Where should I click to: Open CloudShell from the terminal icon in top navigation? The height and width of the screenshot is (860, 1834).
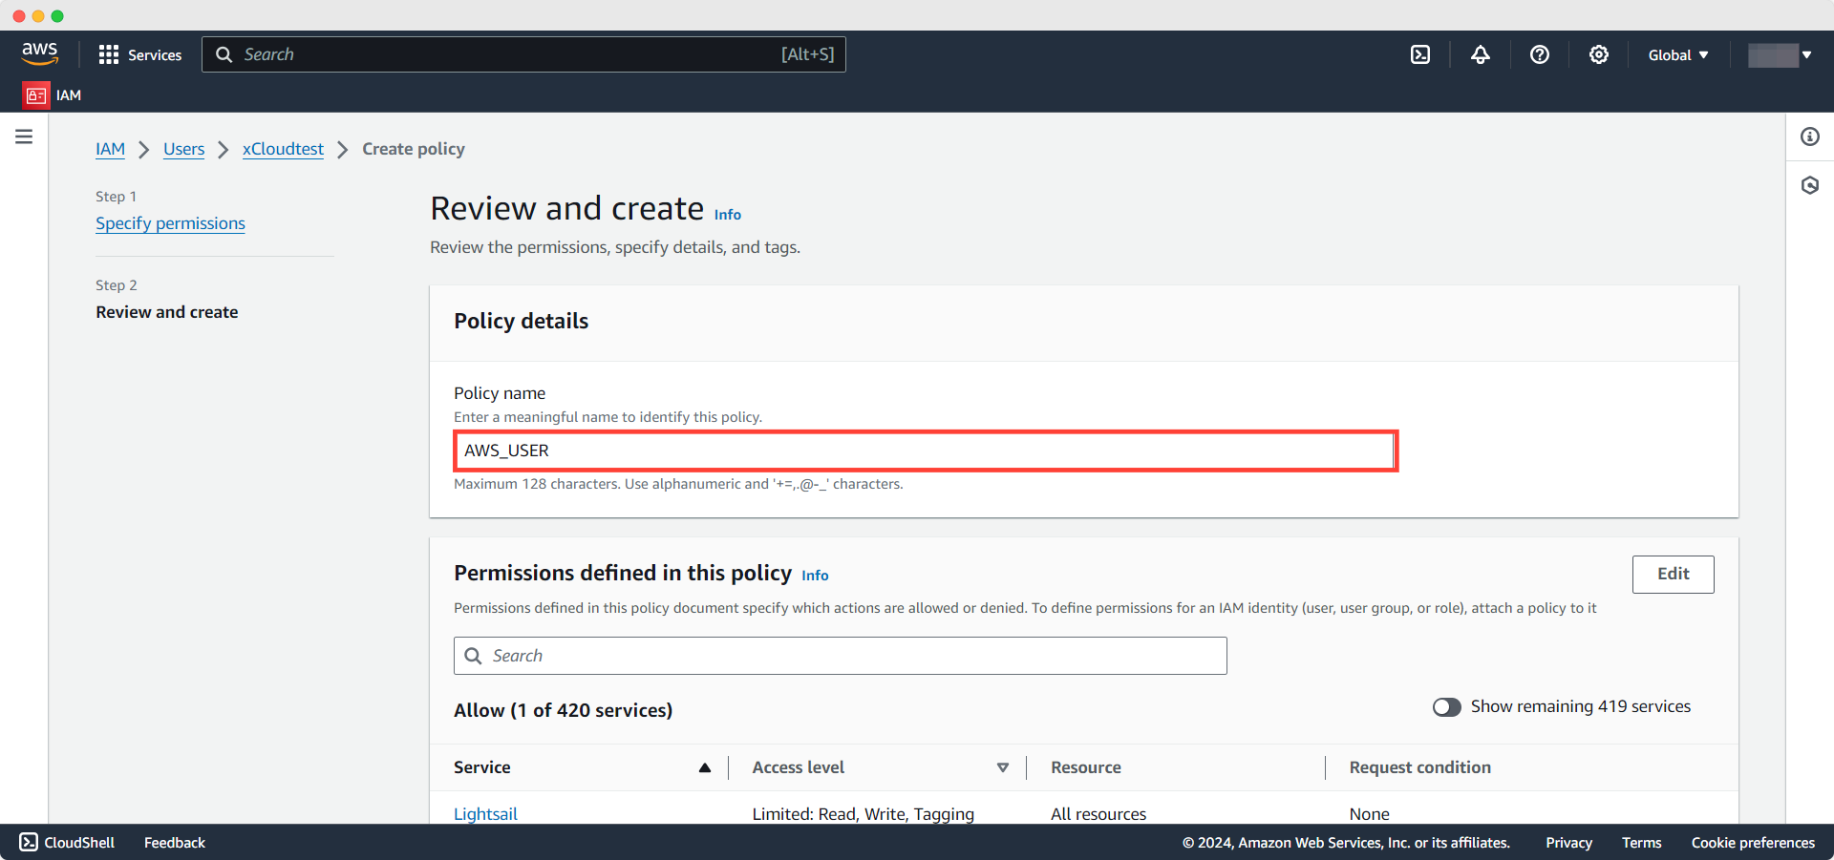pyautogui.click(x=1419, y=54)
